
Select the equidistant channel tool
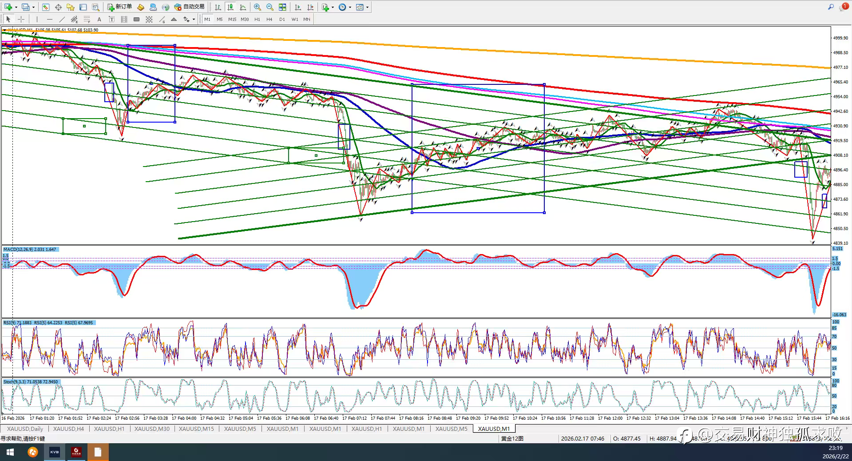click(x=74, y=19)
